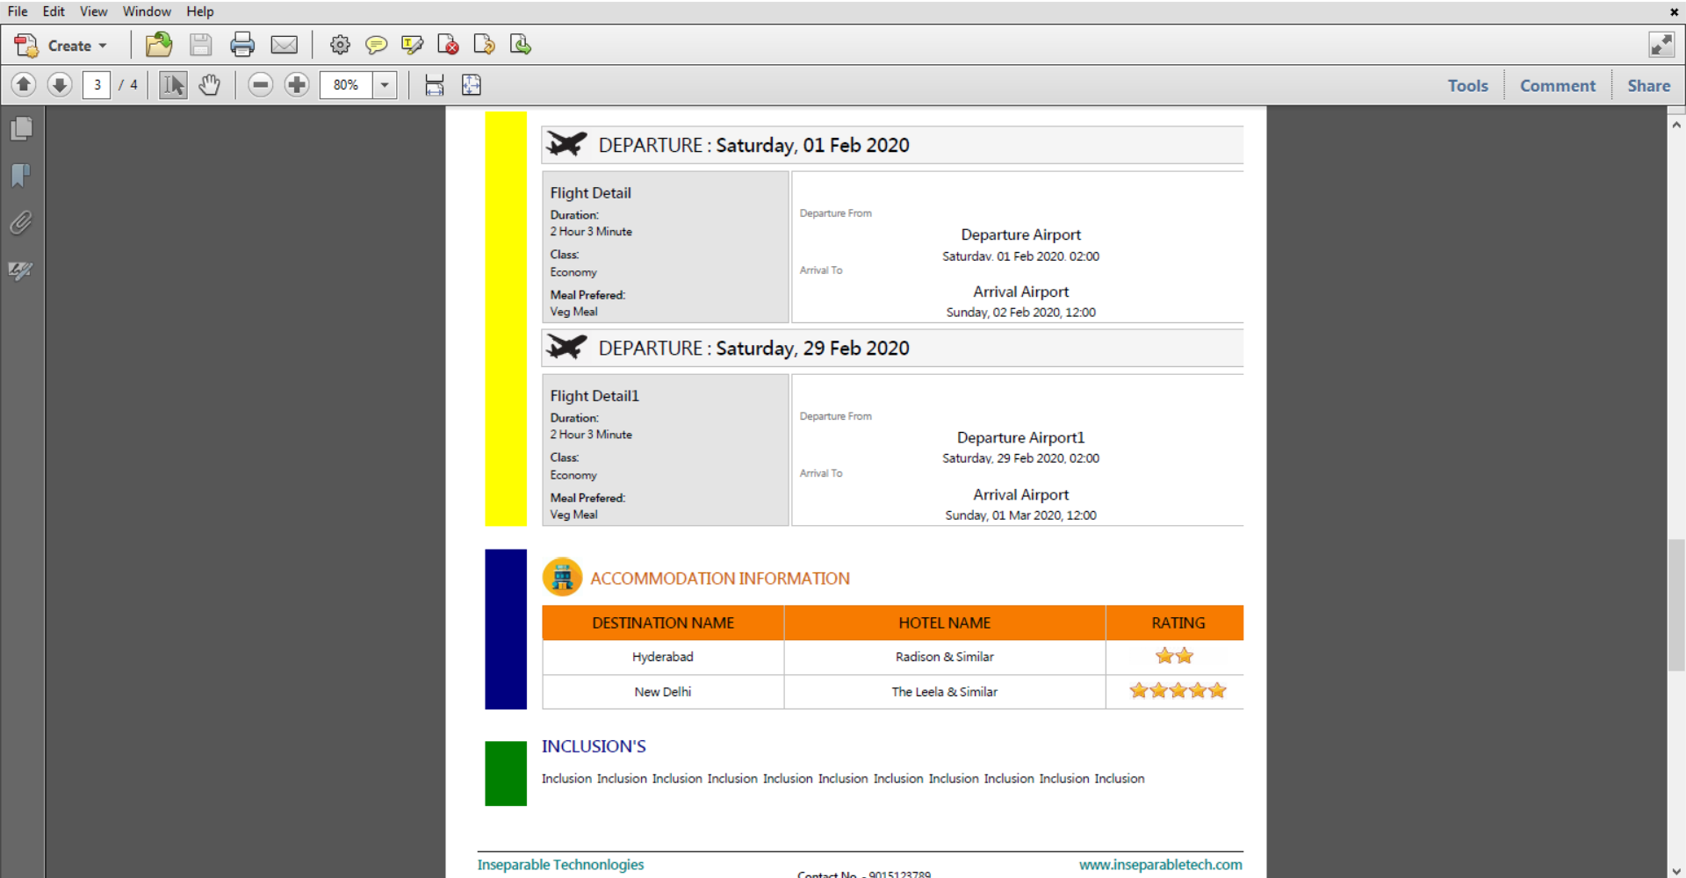Viewport: 1686px width, 878px height.
Task: Select the highlight text tool icon
Action: point(412,45)
